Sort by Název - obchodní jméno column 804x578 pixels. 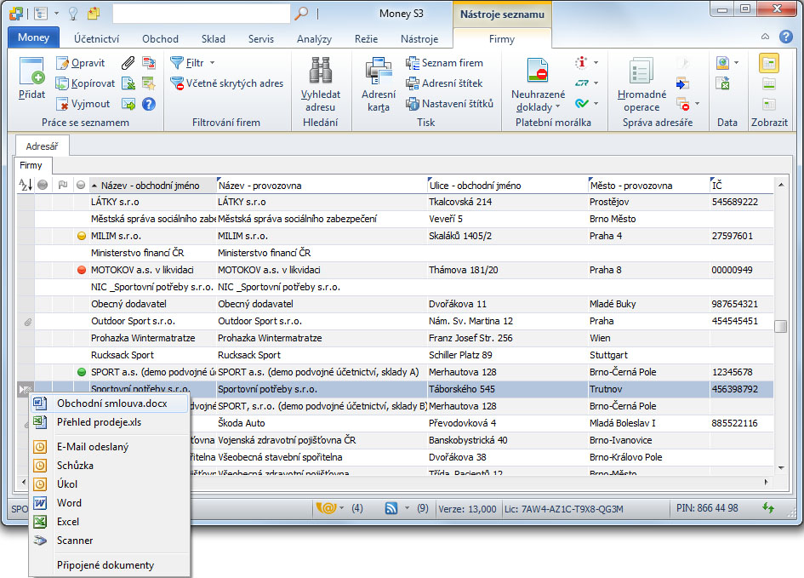(153, 185)
